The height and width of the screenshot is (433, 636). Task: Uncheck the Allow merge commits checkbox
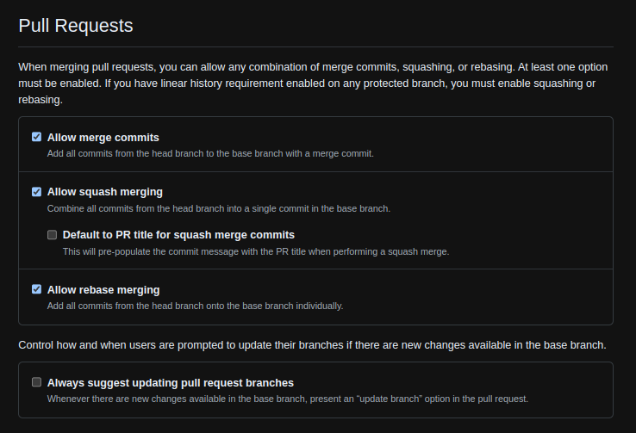tap(37, 137)
